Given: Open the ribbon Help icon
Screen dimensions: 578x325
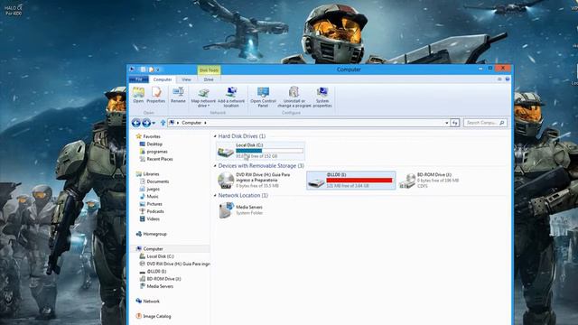Looking at the screenshot, I should (x=508, y=79).
